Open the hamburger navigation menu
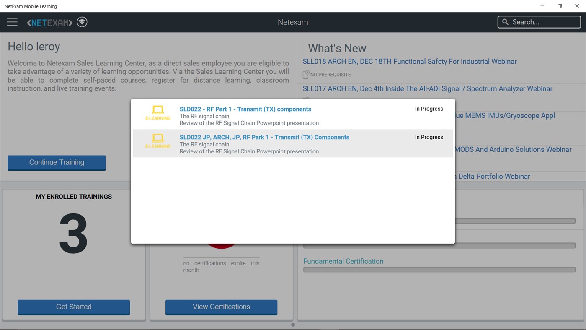 pyautogui.click(x=12, y=22)
